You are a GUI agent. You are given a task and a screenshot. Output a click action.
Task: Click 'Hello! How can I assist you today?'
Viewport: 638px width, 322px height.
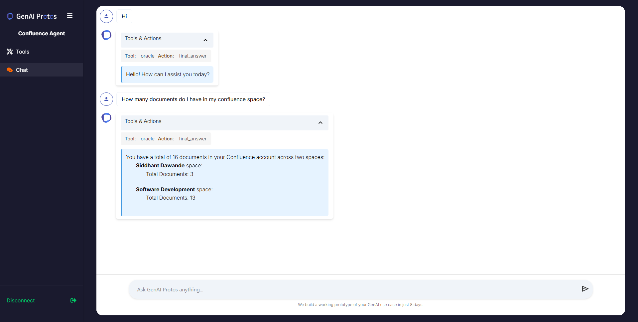tap(168, 74)
